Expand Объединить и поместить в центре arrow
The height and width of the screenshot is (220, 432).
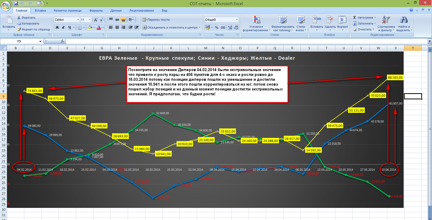coord(200,27)
